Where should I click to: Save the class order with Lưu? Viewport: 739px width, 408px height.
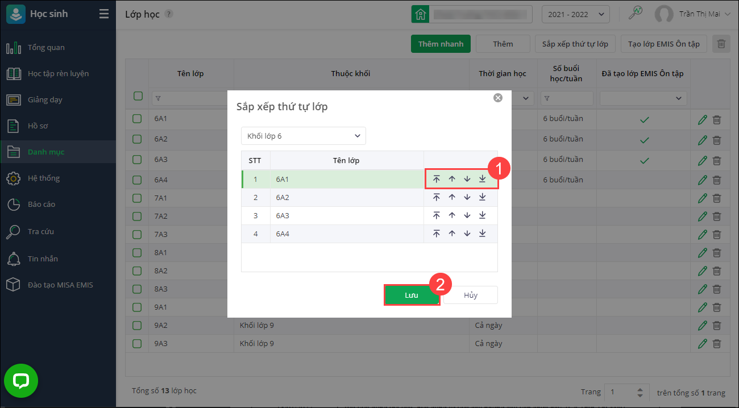412,295
